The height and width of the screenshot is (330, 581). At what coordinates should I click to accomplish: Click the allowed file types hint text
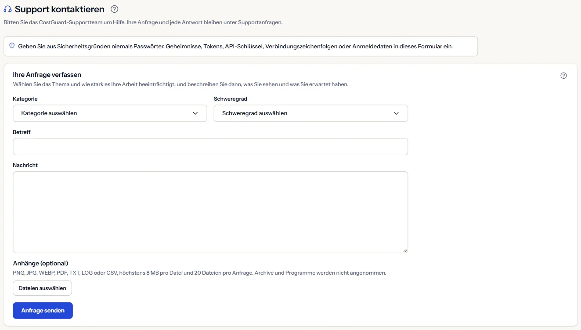(199, 273)
